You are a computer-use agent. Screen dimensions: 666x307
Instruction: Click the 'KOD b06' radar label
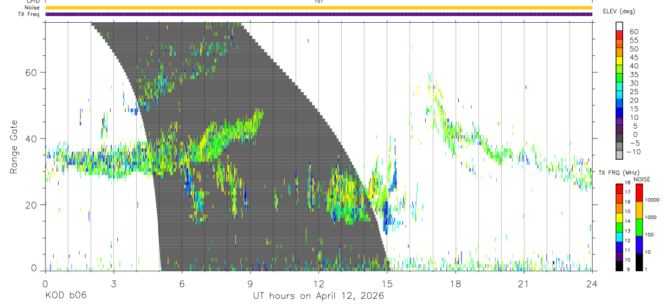pos(66,296)
